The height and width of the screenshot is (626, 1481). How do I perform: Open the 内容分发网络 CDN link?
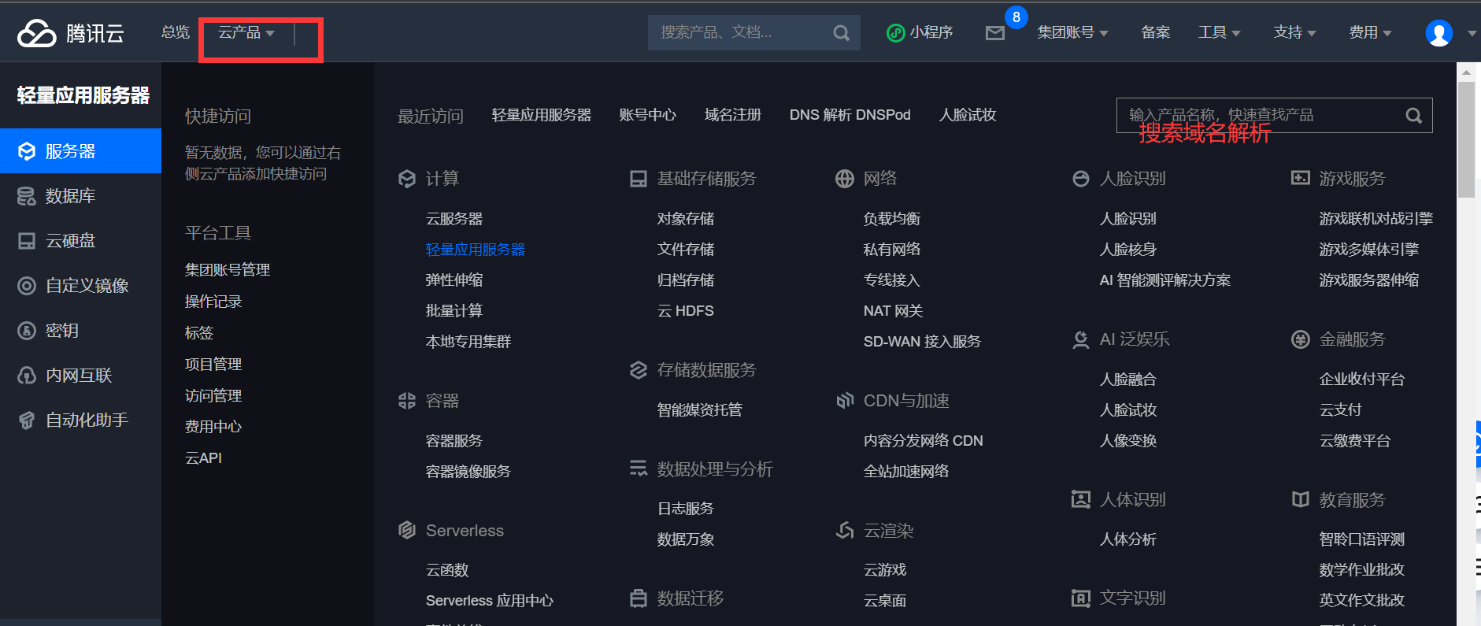click(x=923, y=441)
